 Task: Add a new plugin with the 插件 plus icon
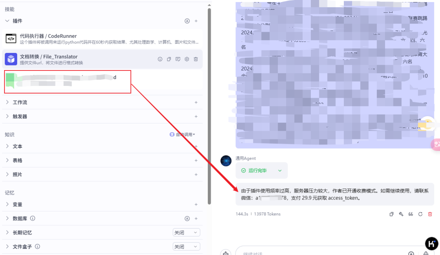pos(196,21)
